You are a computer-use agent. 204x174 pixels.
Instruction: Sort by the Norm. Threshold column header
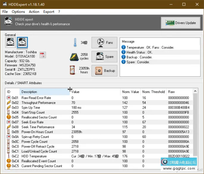[x=153, y=92]
